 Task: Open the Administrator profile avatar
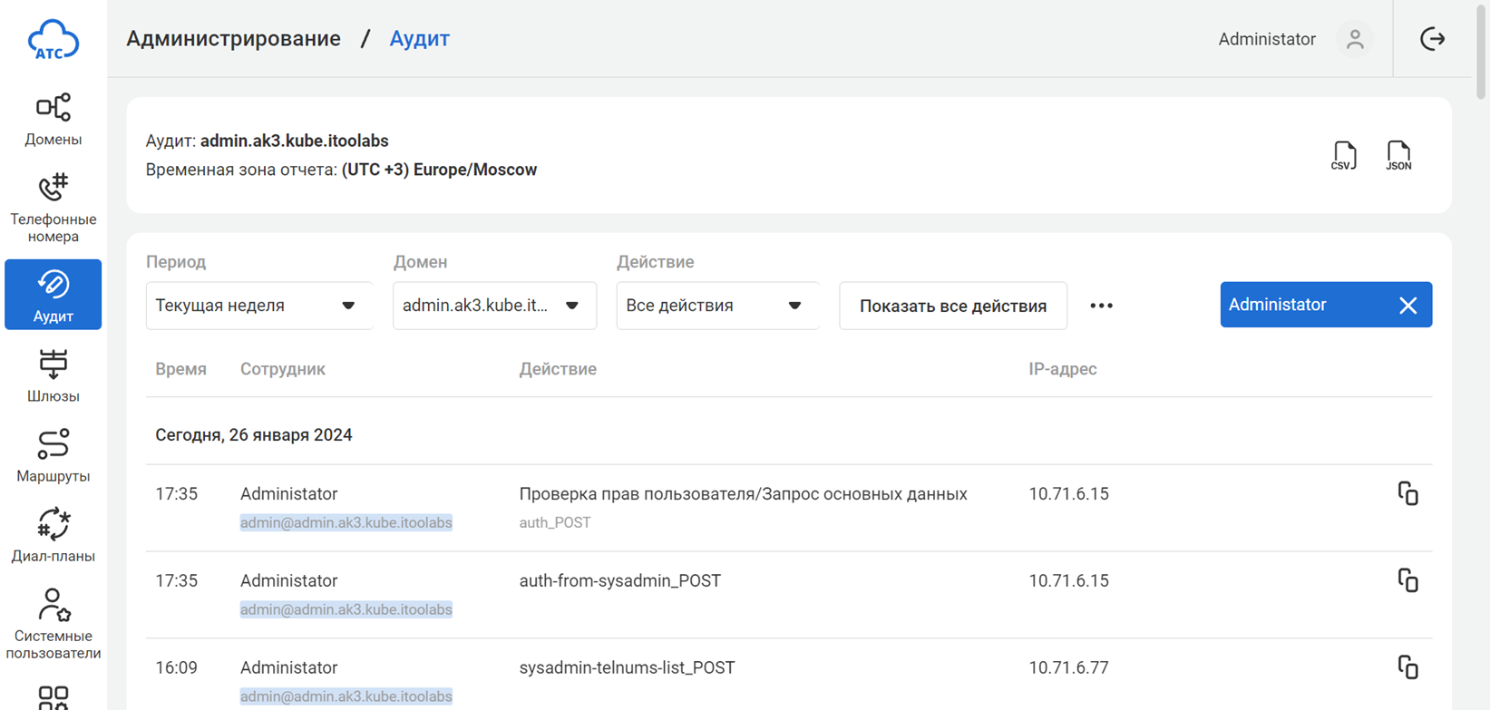click(1355, 39)
